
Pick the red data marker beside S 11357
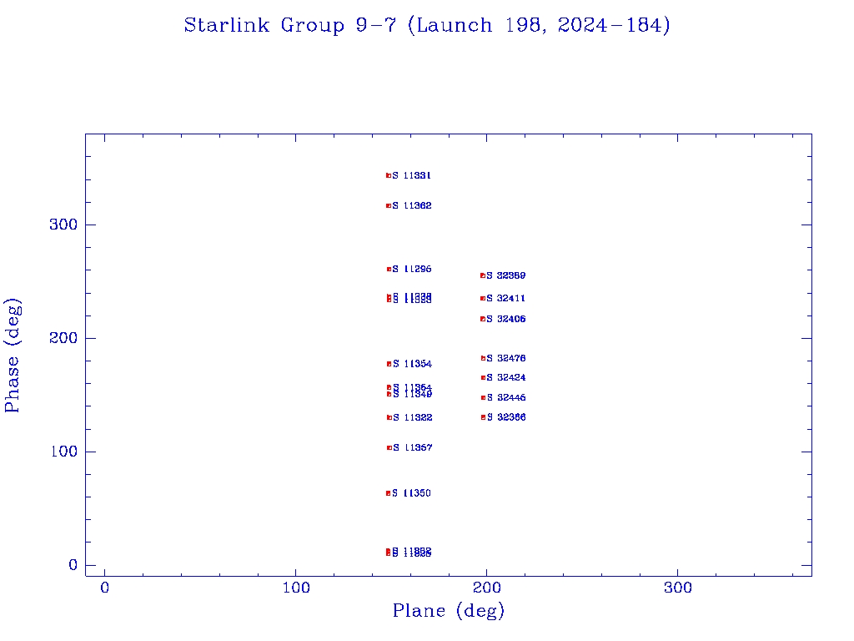[389, 447]
